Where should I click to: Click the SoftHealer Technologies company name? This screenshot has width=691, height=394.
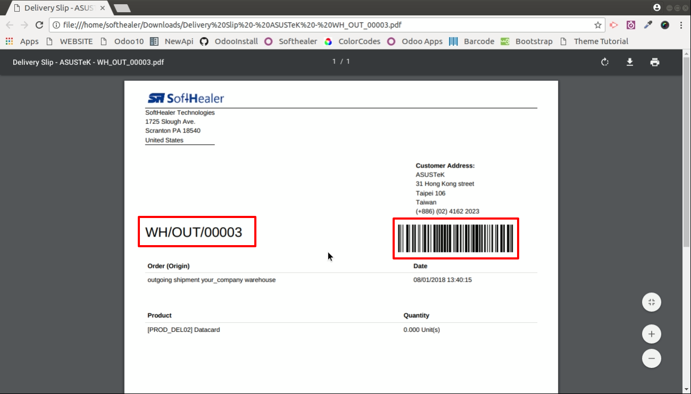click(x=180, y=113)
